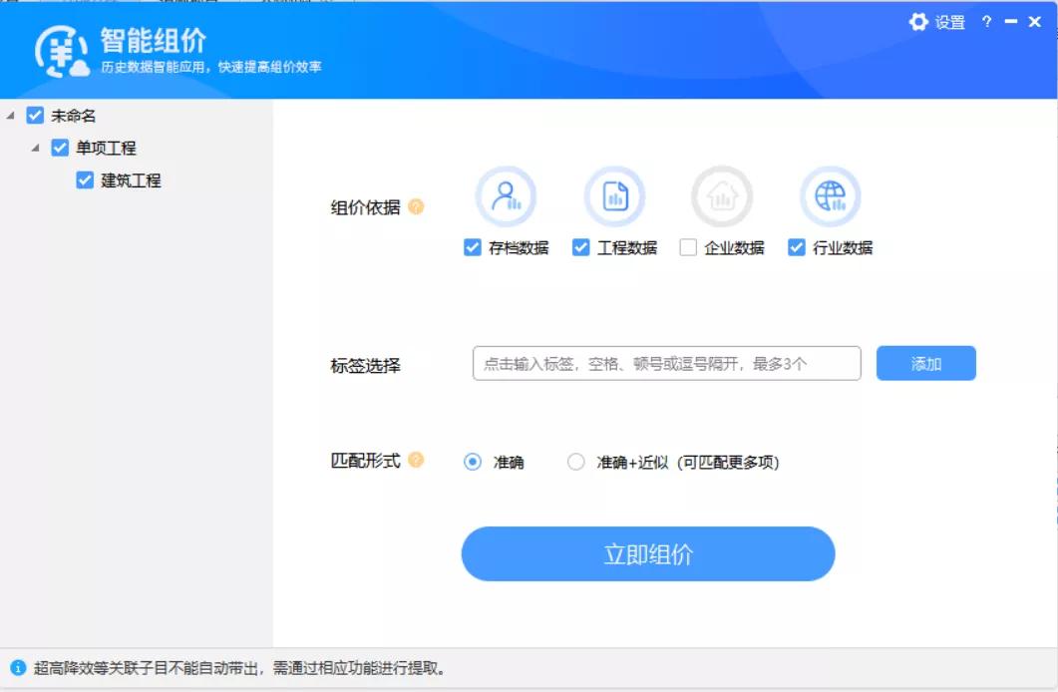Click the 添加 button

point(925,363)
